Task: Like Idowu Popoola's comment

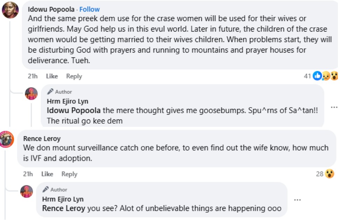Action: [52, 76]
